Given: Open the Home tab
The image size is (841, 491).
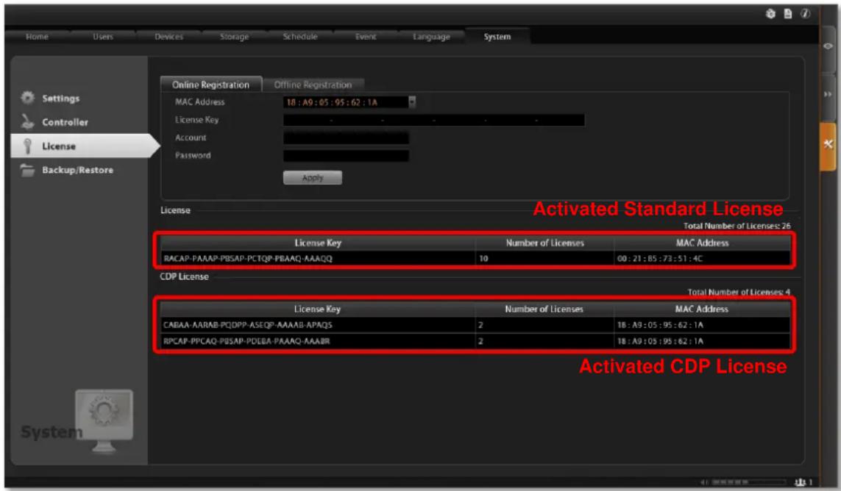Looking at the screenshot, I should 37,37.
